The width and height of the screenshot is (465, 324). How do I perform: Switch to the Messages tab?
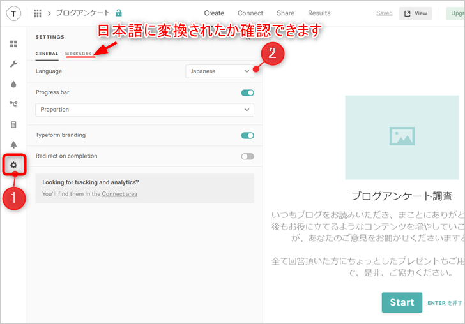79,54
